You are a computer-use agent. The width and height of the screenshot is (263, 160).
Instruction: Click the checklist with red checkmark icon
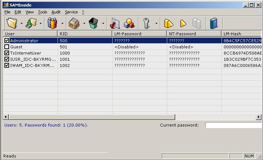coord(115,23)
